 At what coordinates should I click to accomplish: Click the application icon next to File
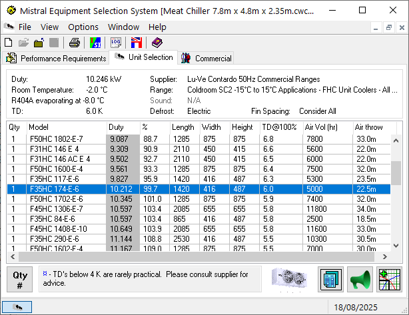9,27
